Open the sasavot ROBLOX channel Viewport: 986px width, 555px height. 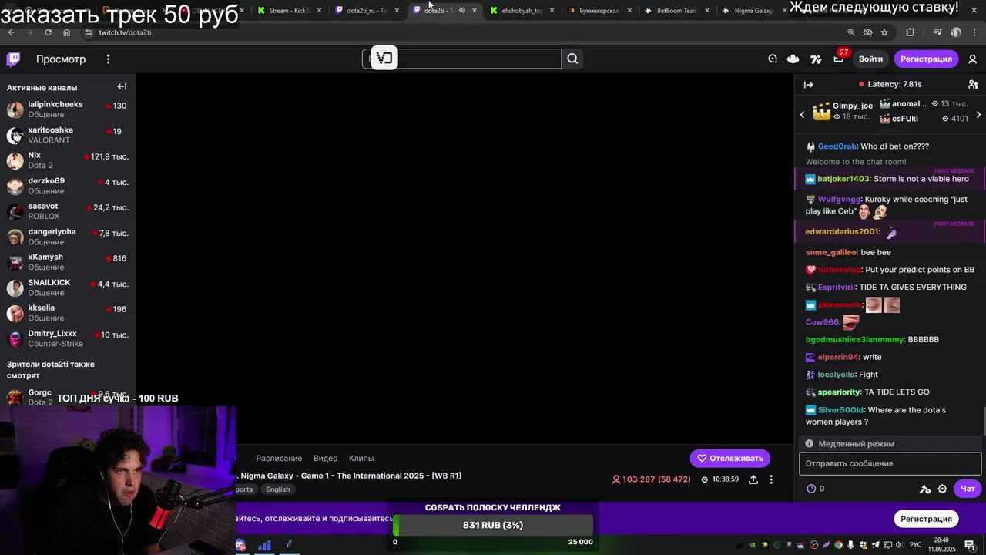[x=68, y=211]
